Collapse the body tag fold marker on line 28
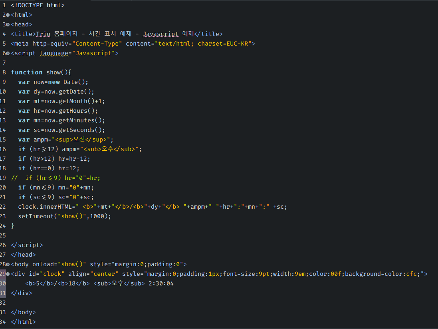Viewport: 438px width, 329px height. 8,264
